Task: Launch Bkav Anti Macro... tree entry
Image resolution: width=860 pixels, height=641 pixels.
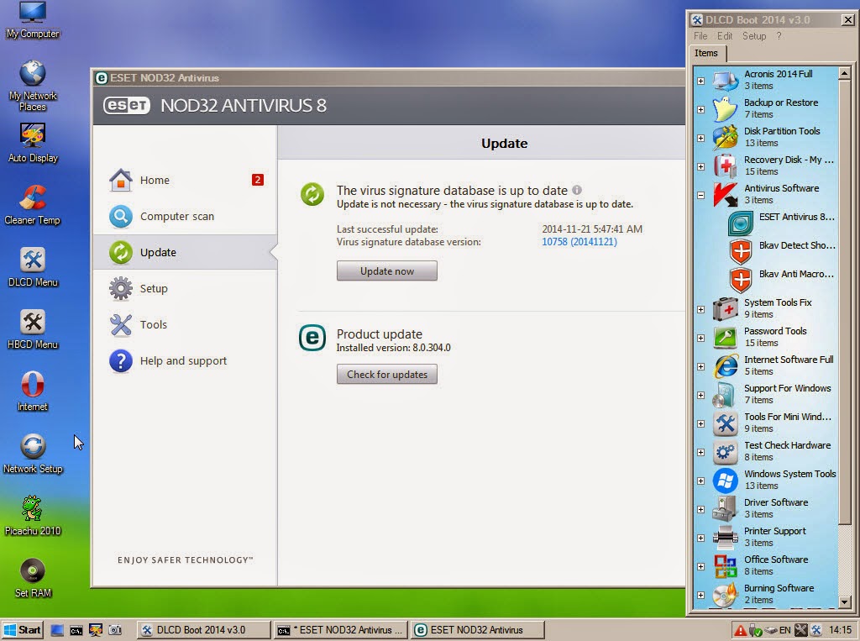Action: pyautogui.click(x=782, y=281)
